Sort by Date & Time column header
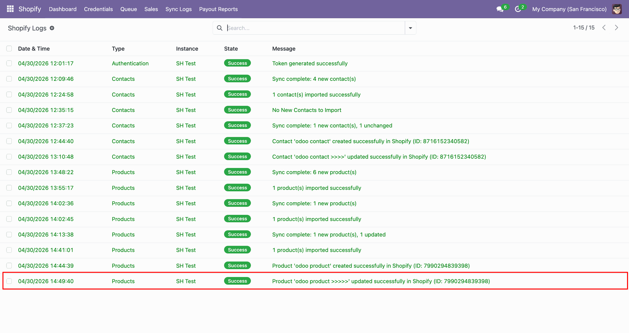 click(34, 48)
